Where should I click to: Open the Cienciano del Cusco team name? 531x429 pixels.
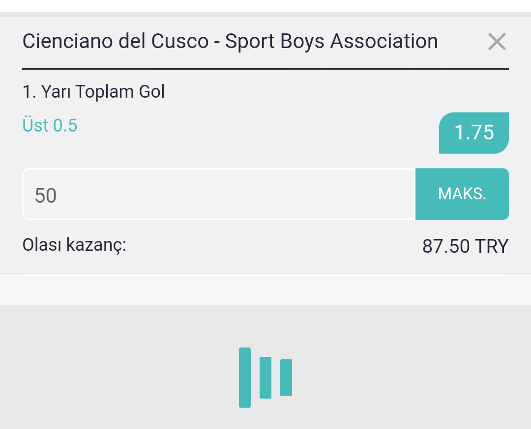(x=116, y=41)
